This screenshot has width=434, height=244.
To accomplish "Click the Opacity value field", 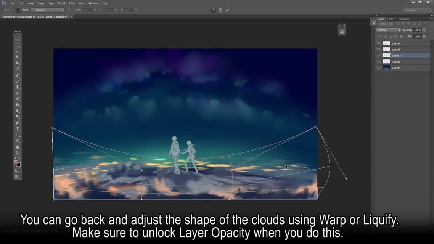I will point(418,30).
